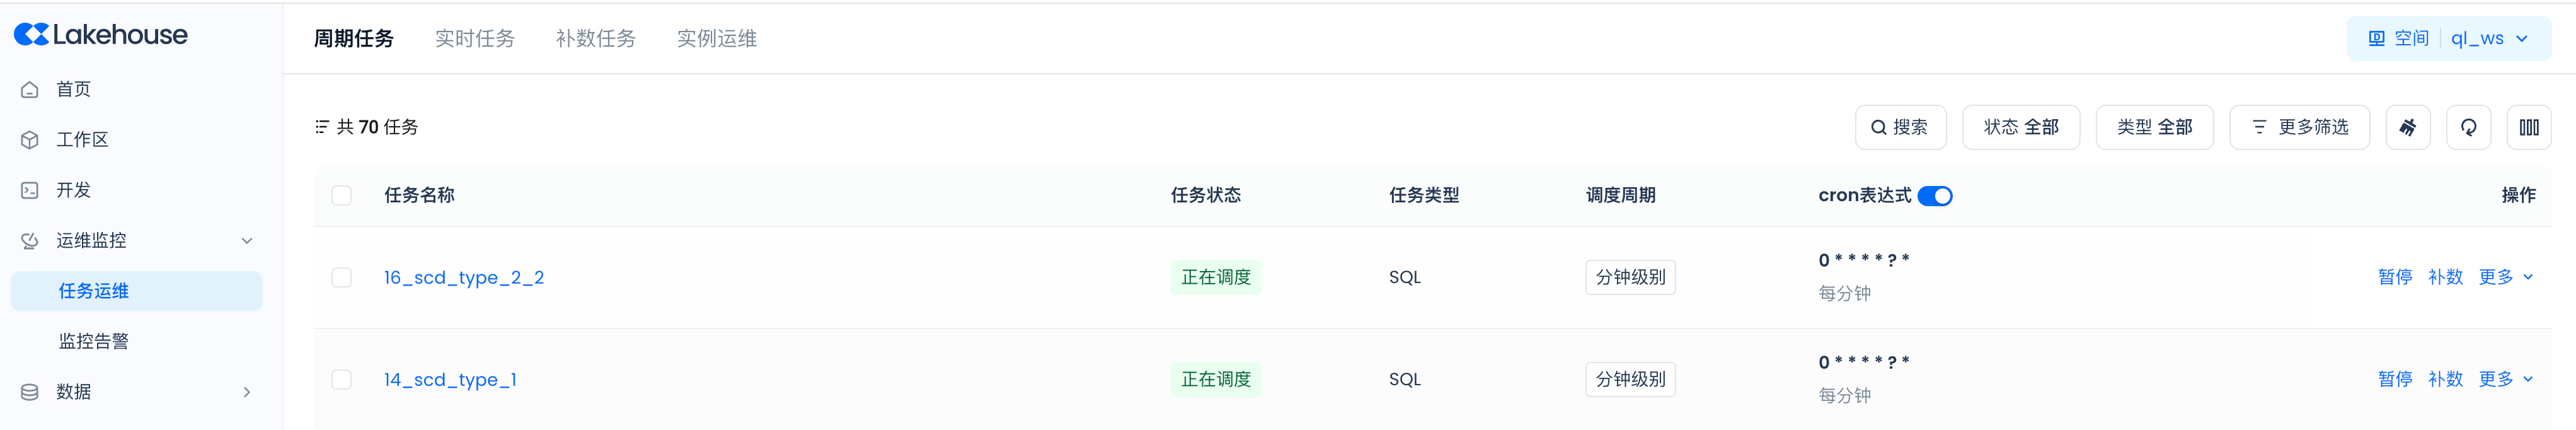Open the 14_scd_type_1 task link
2576x430 pixels.
450,380
